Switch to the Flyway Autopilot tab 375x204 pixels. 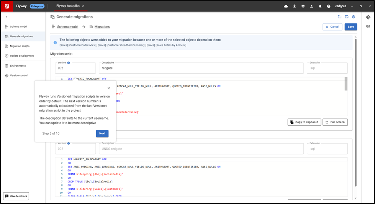[68, 6]
